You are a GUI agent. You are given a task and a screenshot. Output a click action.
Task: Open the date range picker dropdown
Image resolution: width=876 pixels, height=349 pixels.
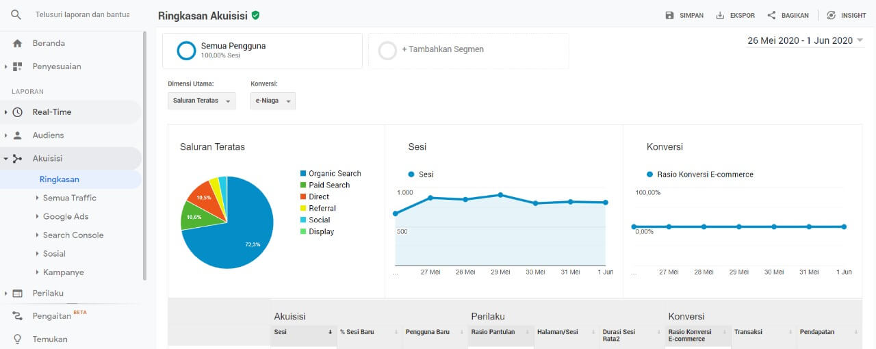coord(805,40)
